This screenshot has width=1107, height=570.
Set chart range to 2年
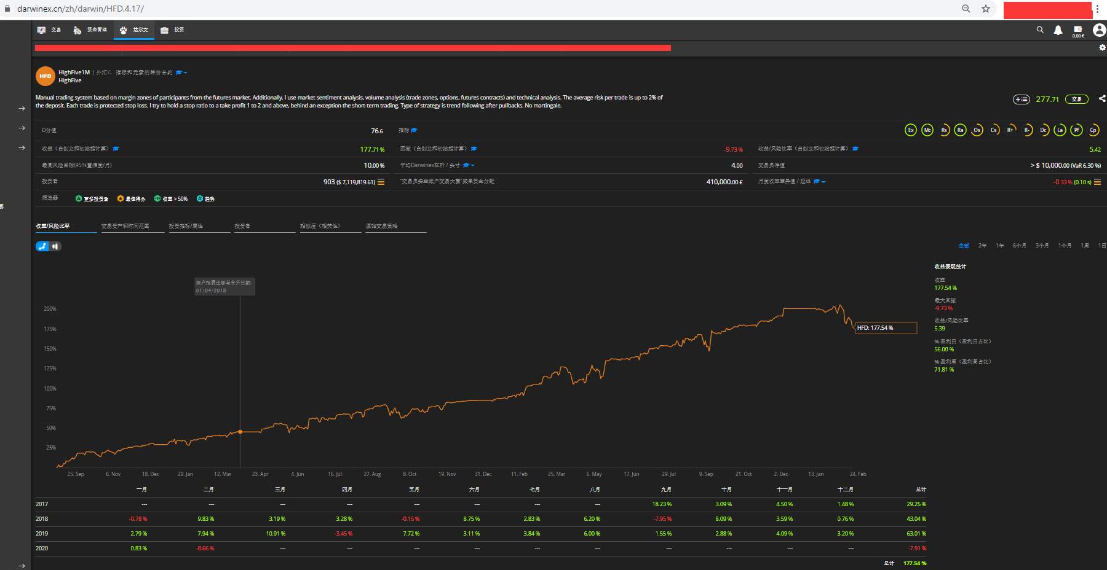tap(982, 246)
